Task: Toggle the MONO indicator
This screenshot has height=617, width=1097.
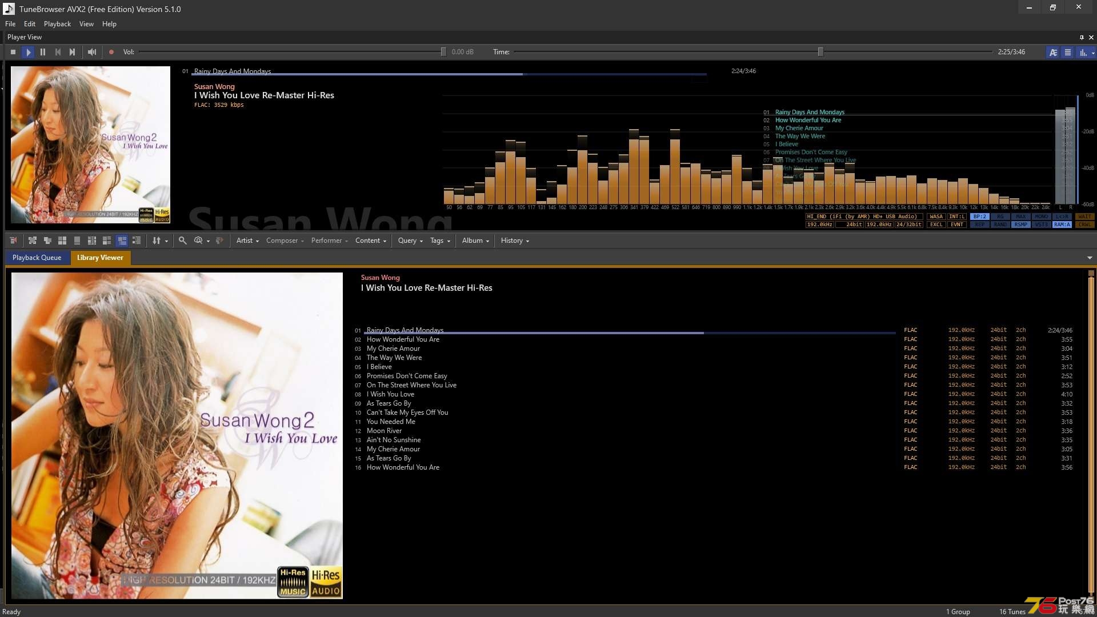Action: coord(1041,217)
